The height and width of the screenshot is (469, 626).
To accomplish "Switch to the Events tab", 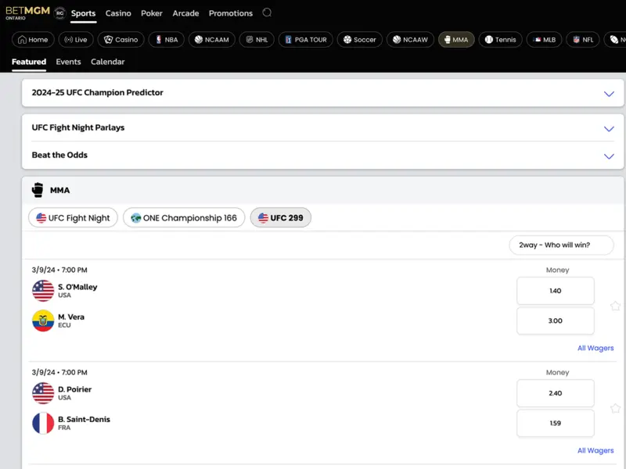I will tap(68, 62).
